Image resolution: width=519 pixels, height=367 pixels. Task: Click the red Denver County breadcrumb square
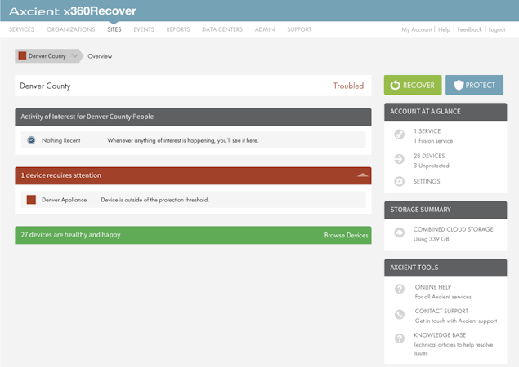[x=23, y=55]
